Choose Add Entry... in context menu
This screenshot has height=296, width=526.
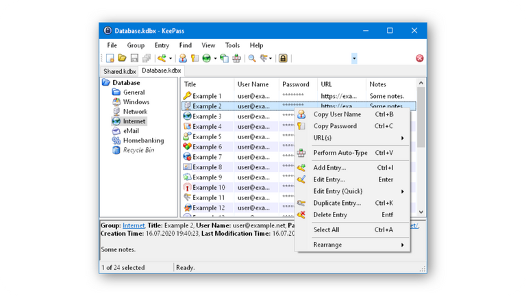point(353,168)
